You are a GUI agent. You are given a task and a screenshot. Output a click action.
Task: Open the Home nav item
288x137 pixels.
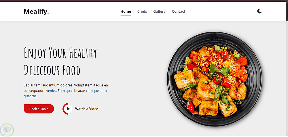(x=126, y=11)
